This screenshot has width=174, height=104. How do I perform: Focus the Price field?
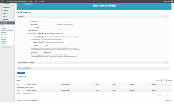[x=42, y=27]
